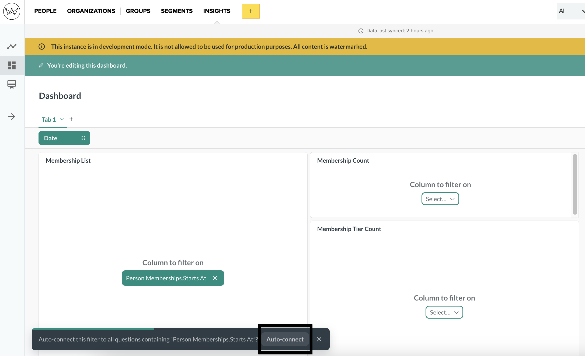
Task: Add a new dashboard tab with plus
Action: tap(71, 119)
